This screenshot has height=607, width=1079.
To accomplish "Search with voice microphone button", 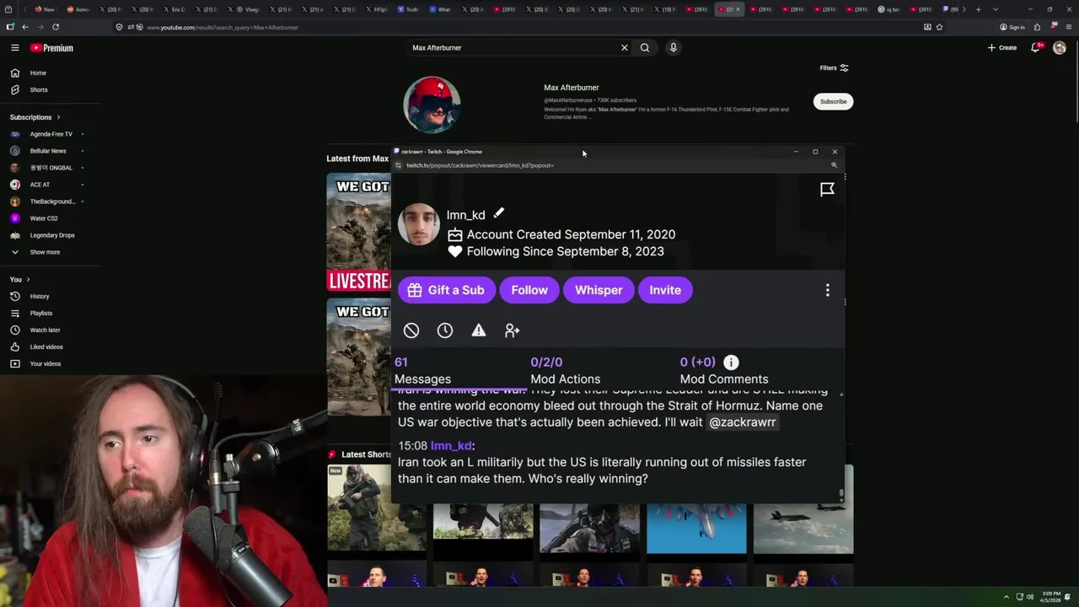I will pyautogui.click(x=673, y=48).
